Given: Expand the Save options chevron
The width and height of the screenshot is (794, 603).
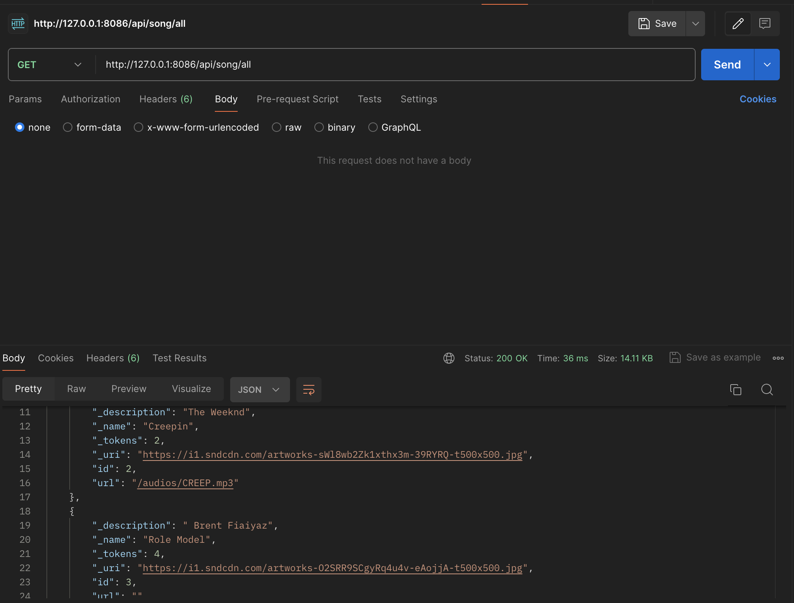Looking at the screenshot, I should pos(696,24).
